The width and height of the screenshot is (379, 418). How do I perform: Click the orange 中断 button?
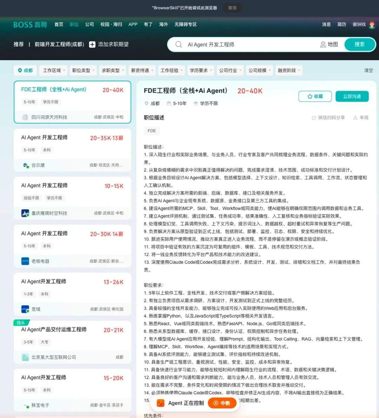(222, 403)
